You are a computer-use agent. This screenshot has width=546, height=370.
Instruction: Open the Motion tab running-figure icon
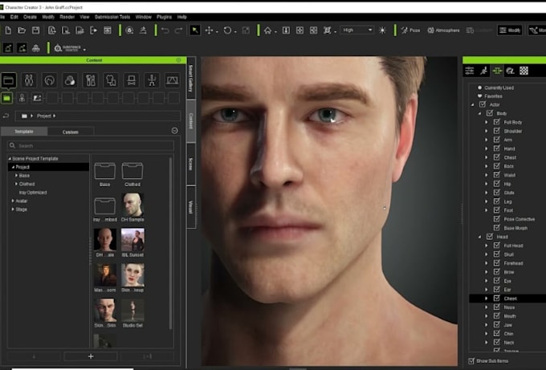pyautogui.click(x=483, y=71)
